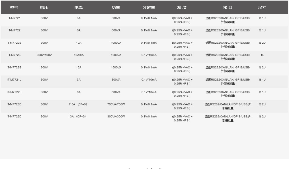This screenshot has width=289, height=169.
Task: Select the IT-M7722D model name
Action: click(x=14, y=117)
